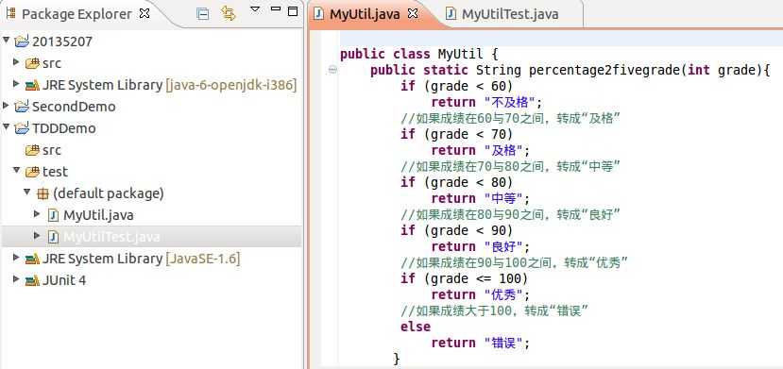
Task: Expand MyUtil.java in the tree
Action: click(x=37, y=213)
